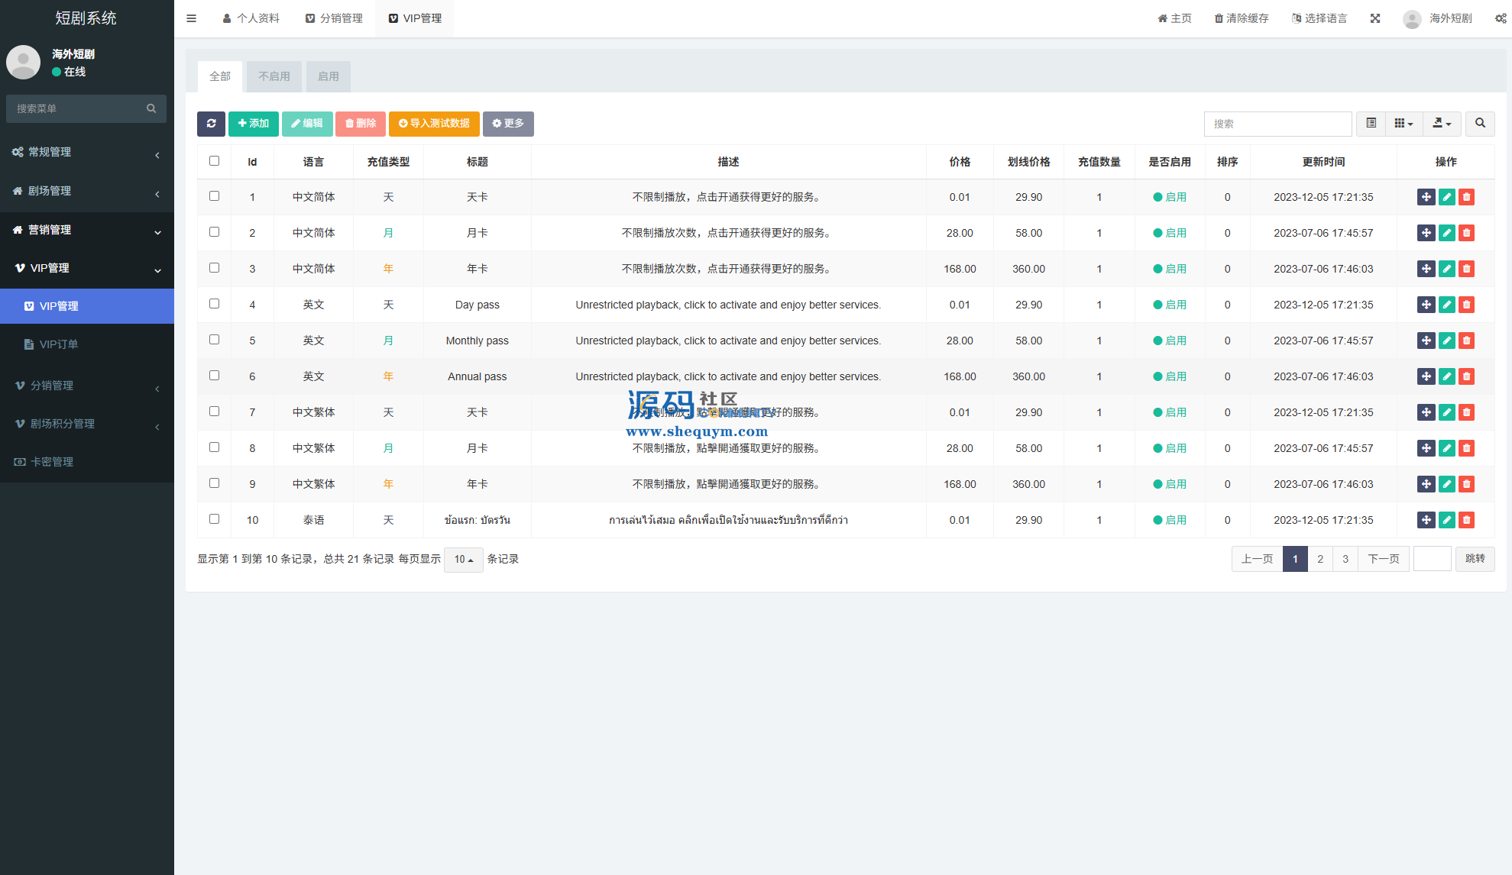1512x875 pixels.
Task: Click the red delete icon for row 1
Action: click(x=1466, y=197)
